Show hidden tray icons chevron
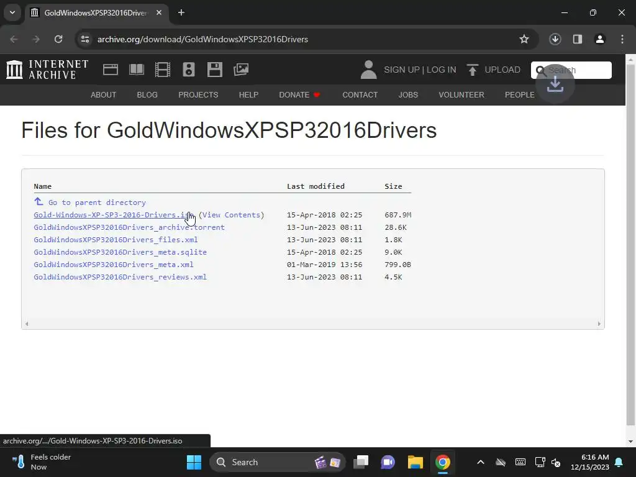The height and width of the screenshot is (477, 636). click(x=481, y=462)
